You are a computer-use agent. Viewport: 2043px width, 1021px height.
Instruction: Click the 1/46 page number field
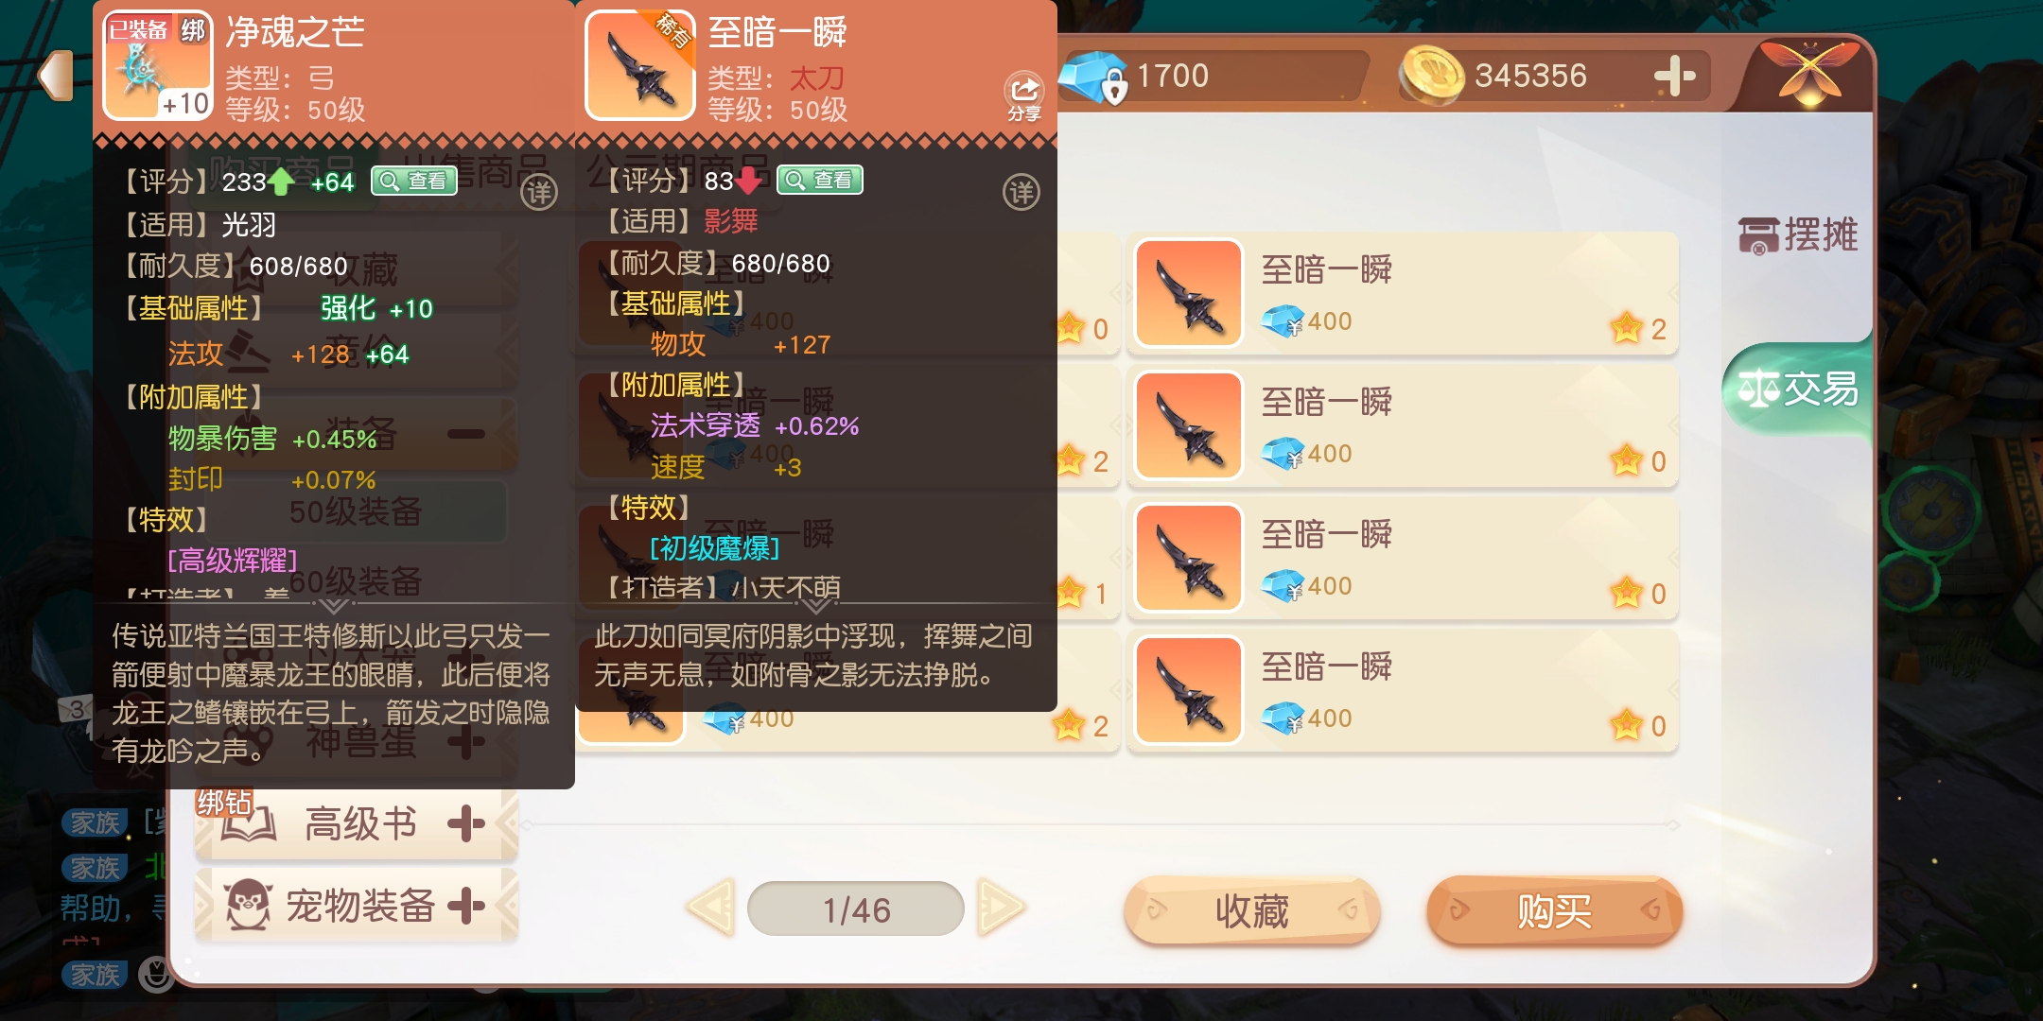tap(856, 909)
